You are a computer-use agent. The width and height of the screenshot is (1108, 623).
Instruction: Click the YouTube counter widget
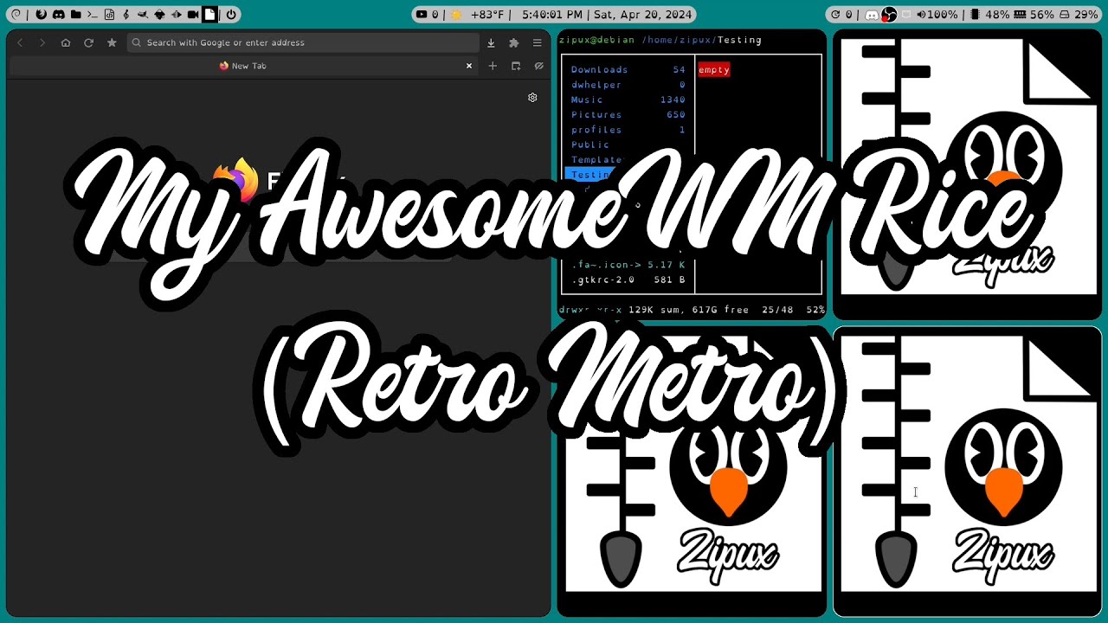tap(427, 15)
